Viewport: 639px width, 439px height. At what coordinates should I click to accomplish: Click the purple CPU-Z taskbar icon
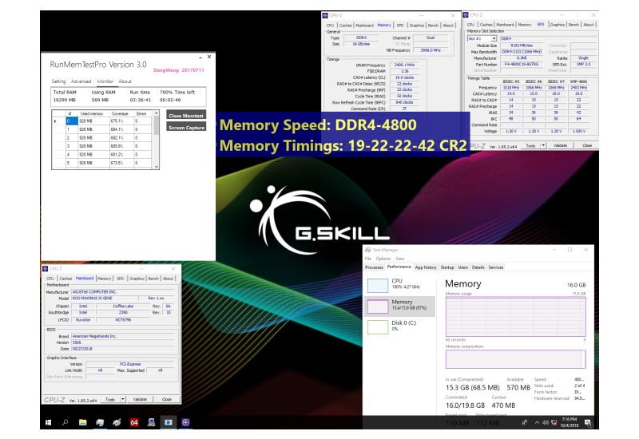tap(186, 421)
